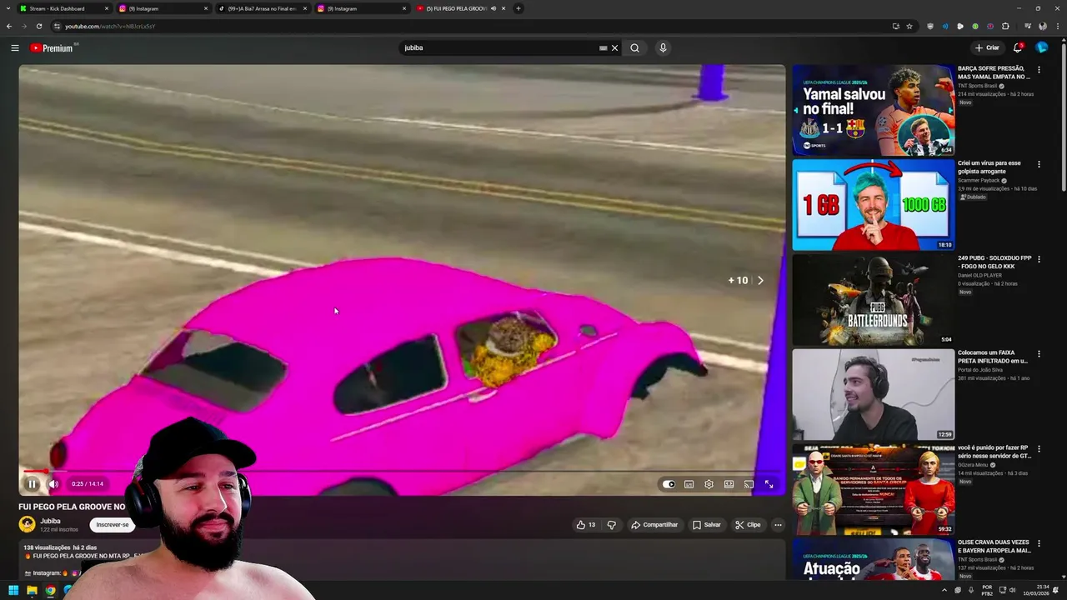The width and height of the screenshot is (1067, 600).
Task: Open a new browser tab with plus
Action: coord(518,8)
